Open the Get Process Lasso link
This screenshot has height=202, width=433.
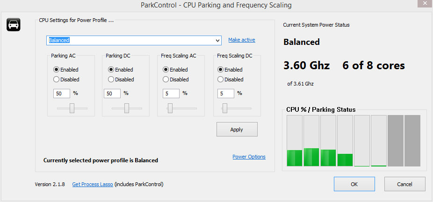coord(93,184)
